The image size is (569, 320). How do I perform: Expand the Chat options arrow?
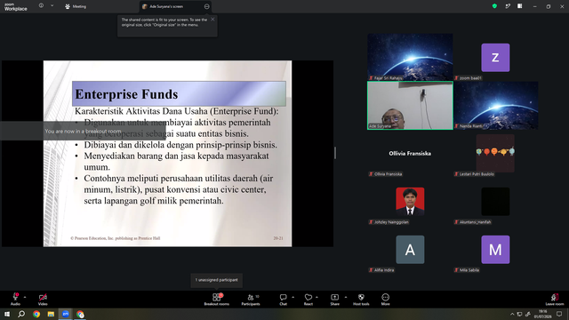point(293,297)
